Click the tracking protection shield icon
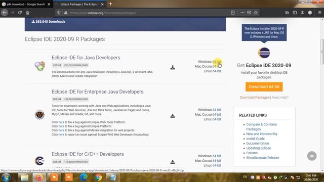The image size is (324, 182). 59,13
